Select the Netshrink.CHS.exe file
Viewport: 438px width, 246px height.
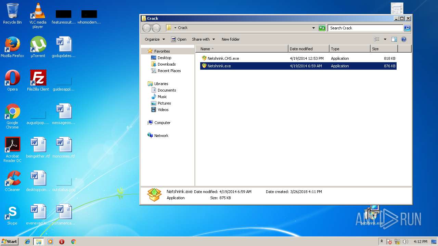click(x=298, y=58)
